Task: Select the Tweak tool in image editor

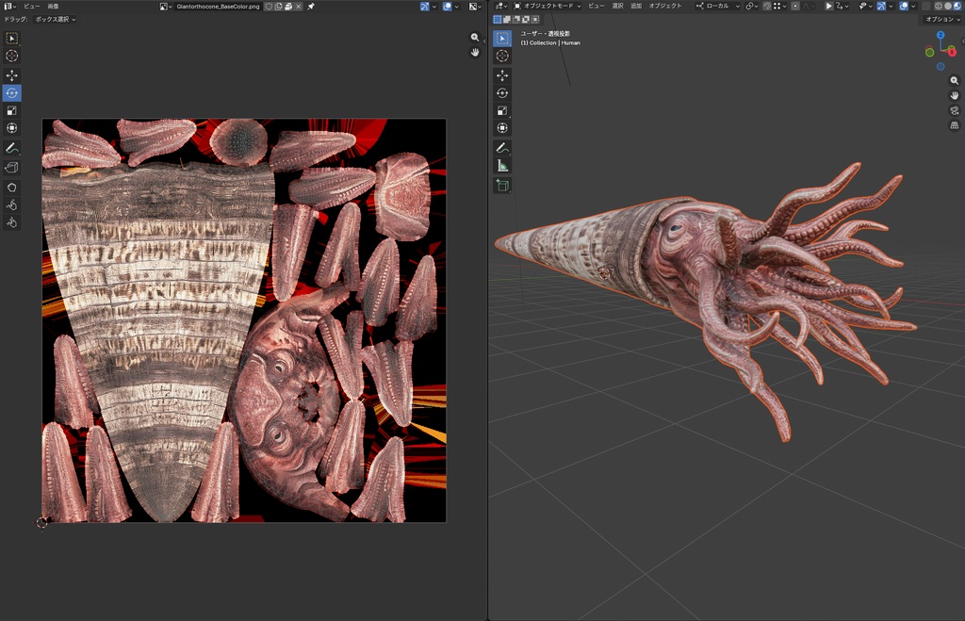Action: click(11, 38)
